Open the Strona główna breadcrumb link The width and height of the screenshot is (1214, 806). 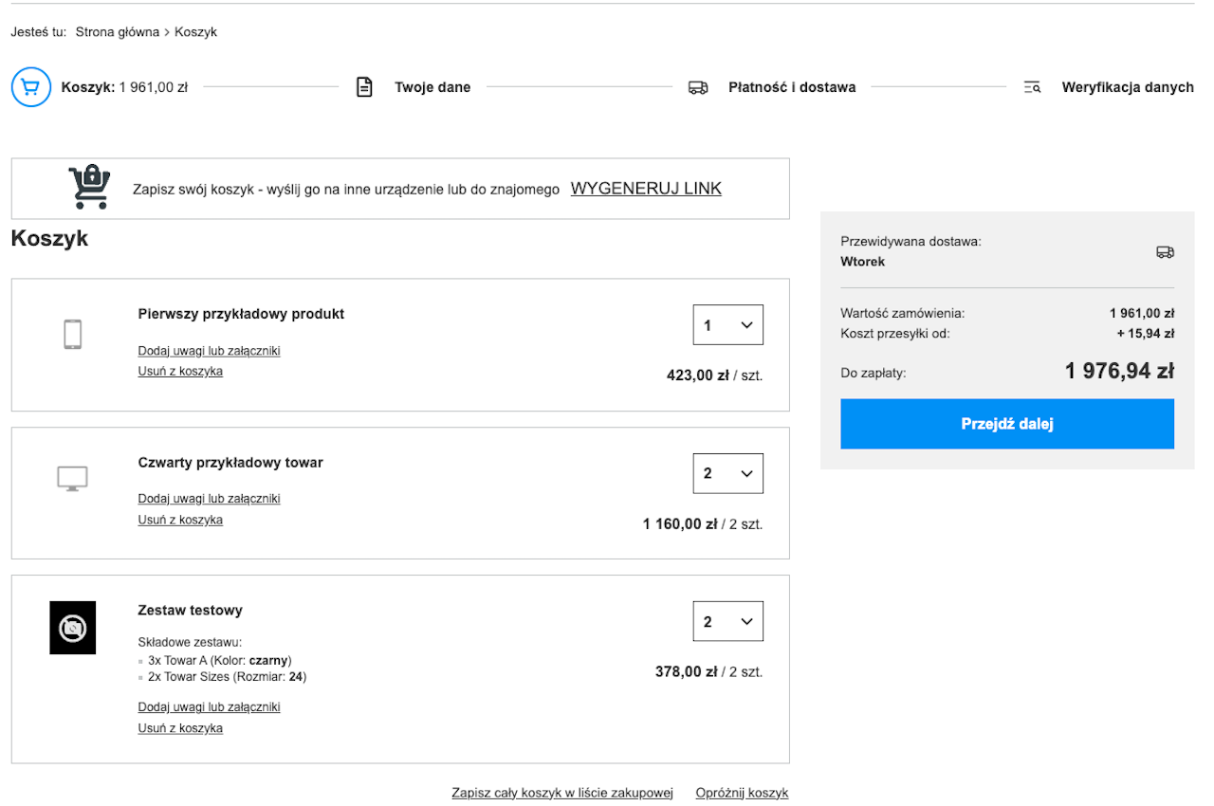coord(118,32)
